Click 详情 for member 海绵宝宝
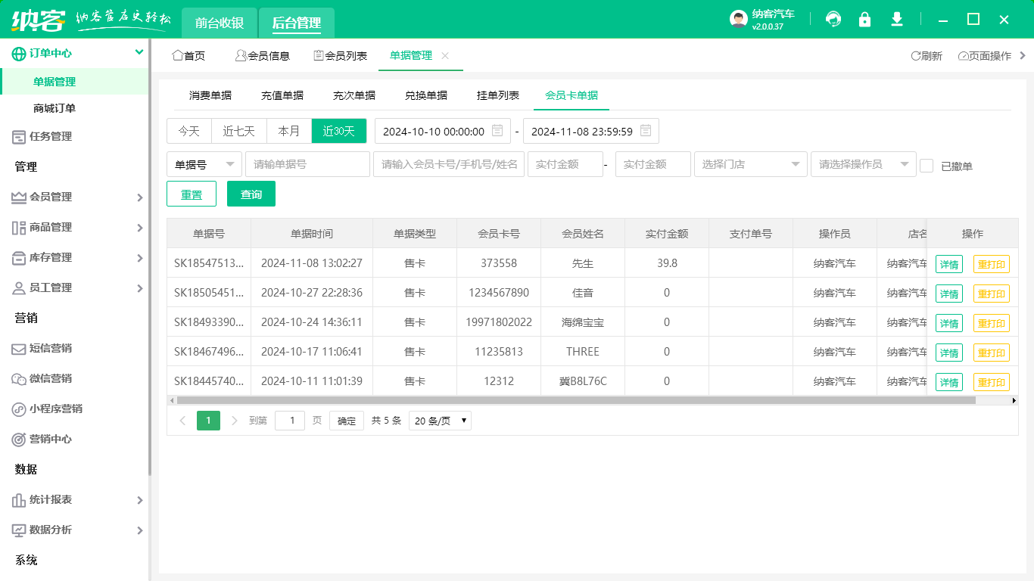1034x581 pixels. 948,323
